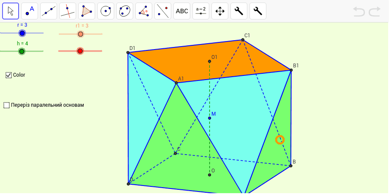Select the Ellipse conic tool
Viewport: 389px width, 194px height.
coord(125,11)
